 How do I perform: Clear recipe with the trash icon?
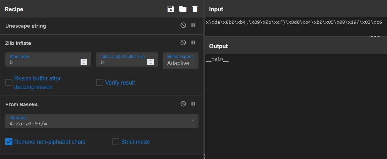[x=195, y=9]
